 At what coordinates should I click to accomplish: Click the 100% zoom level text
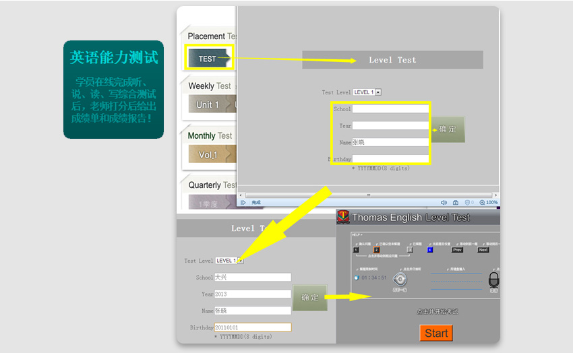(x=492, y=202)
